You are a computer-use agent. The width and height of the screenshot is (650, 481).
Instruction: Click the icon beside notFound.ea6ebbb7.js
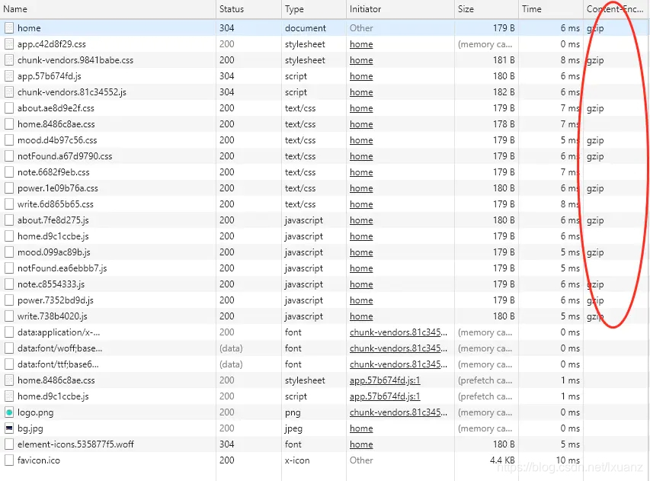(8, 268)
